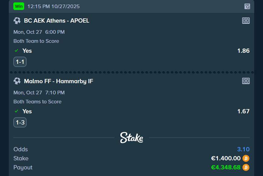This screenshot has width=263, height=176.
Task: Click the soccer ball icon beside BC AEK Athens
Action: (17, 21)
